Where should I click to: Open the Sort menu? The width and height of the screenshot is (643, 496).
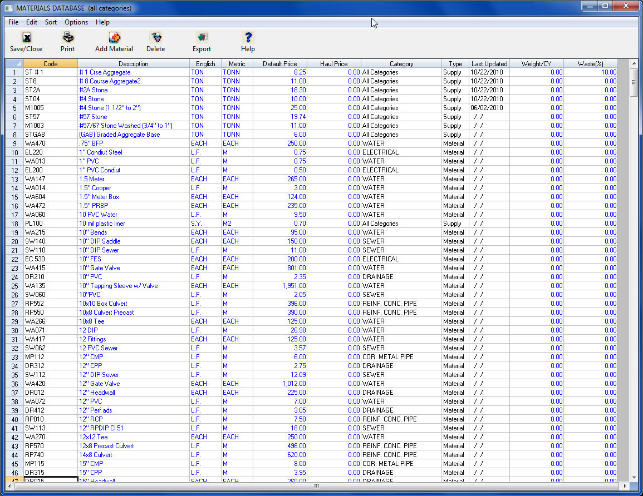(51, 22)
